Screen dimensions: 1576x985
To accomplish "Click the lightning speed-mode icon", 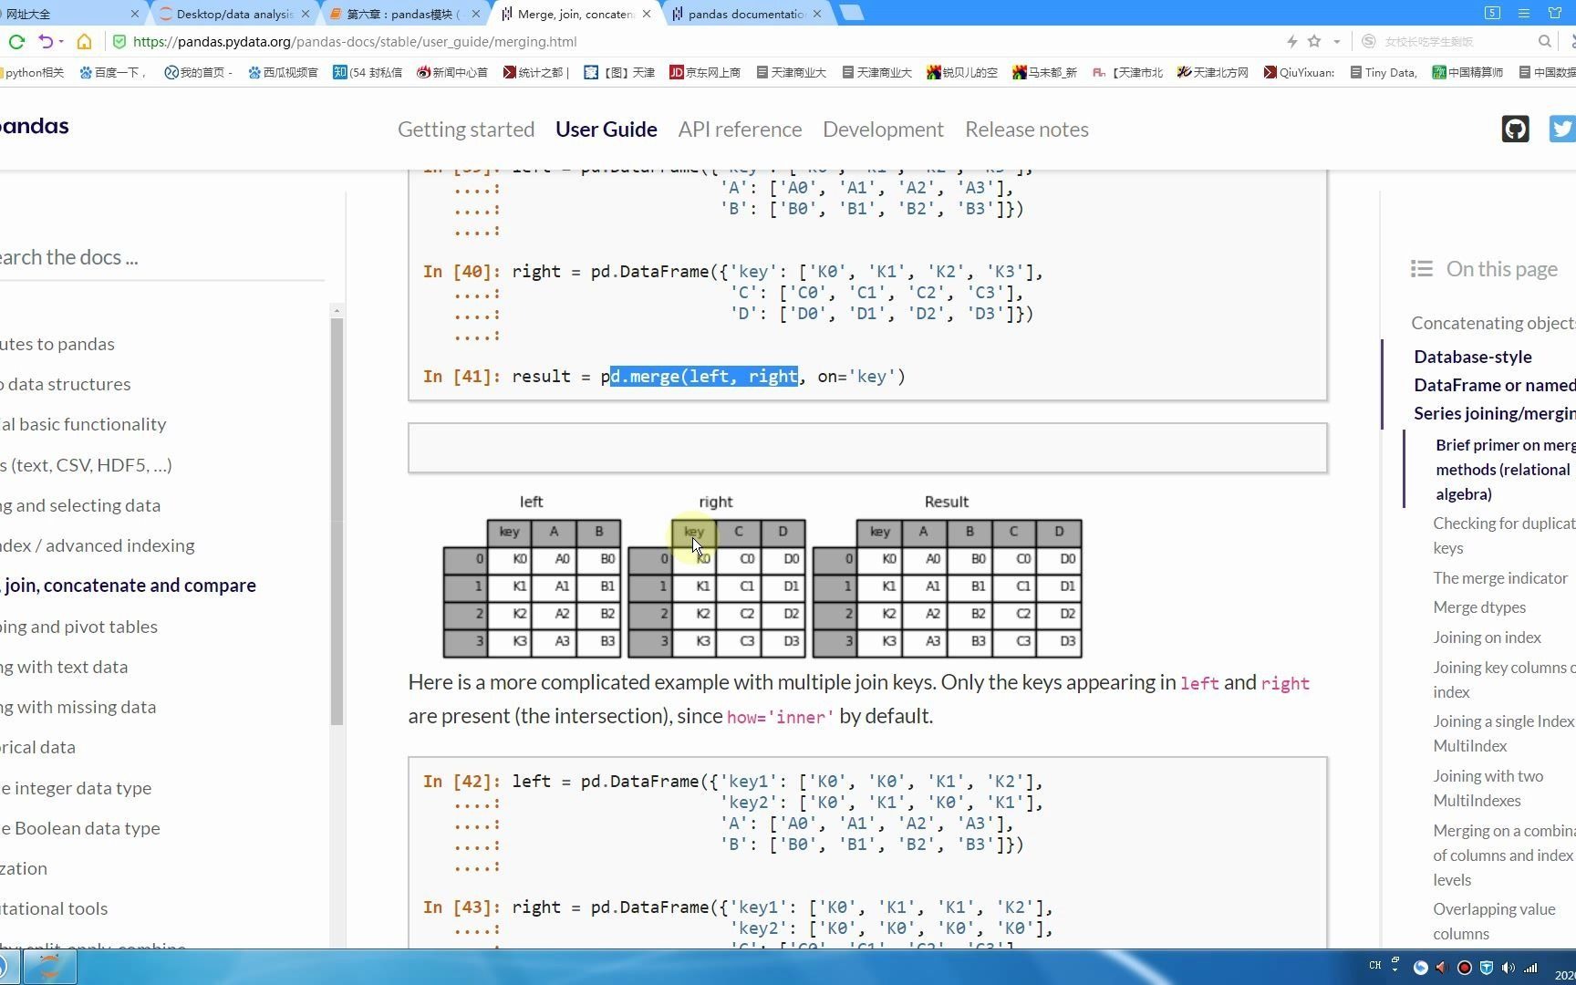I will click(x=1291, y=41).
